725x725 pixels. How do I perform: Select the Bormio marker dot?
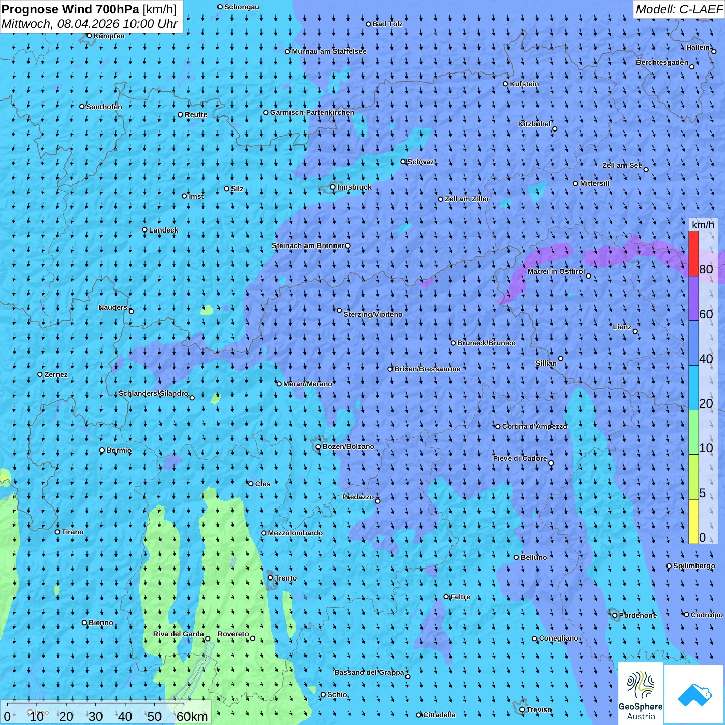(x=102, y=451)
